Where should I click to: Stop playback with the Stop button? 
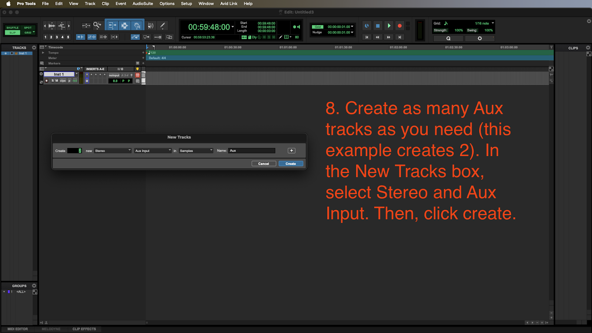point(377,26)
